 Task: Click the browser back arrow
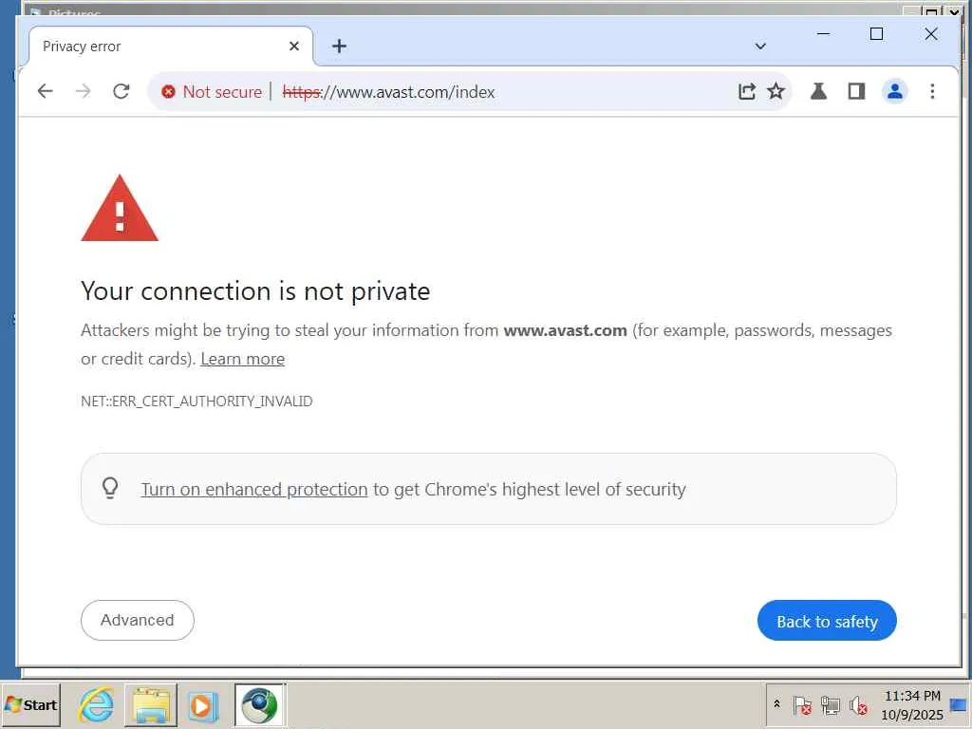tap(45, 91)
